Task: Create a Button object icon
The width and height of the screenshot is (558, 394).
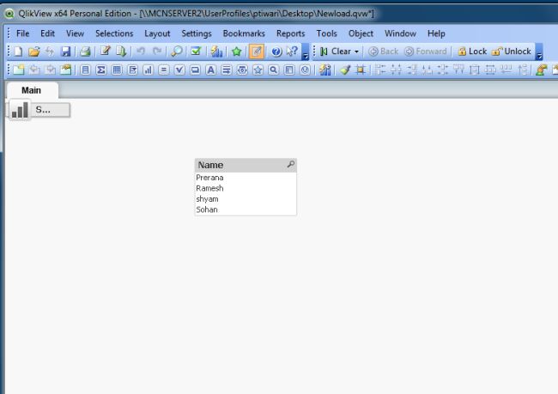Action: (x=195, y=70)
